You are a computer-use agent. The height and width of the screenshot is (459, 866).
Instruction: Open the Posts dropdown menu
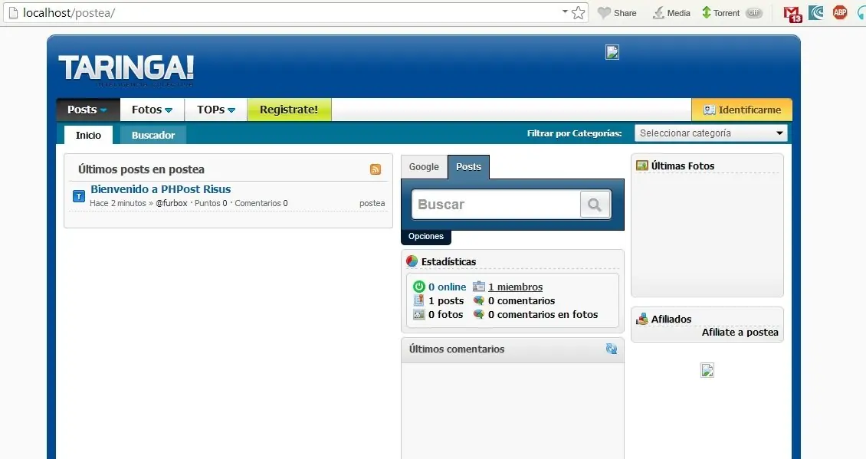88,110
